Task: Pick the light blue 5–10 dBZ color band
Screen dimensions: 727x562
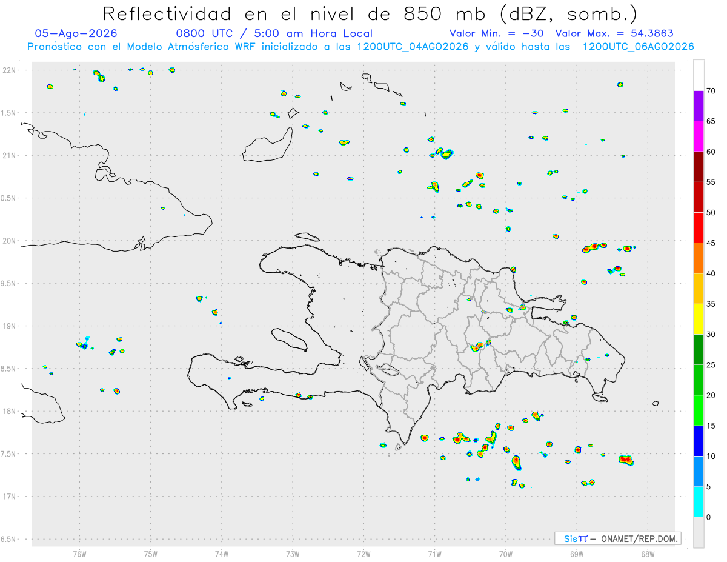Action: tap(699, 471)
